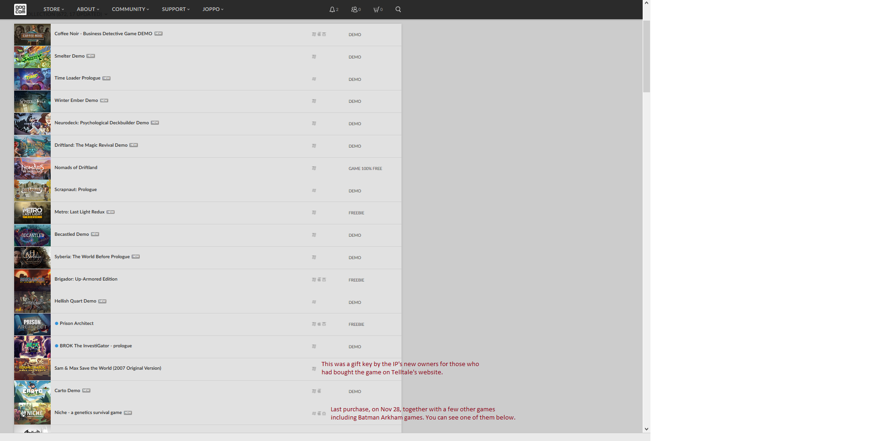The width and height of the screenshot is (877, 441).
Task: Click the Driftland Magic Revival thumbnail
Action: click(x=32, y=146)
